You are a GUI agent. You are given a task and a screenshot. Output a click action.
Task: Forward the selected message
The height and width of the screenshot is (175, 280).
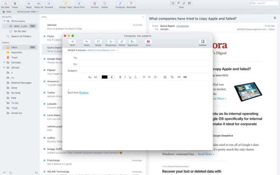coord(49,4)
